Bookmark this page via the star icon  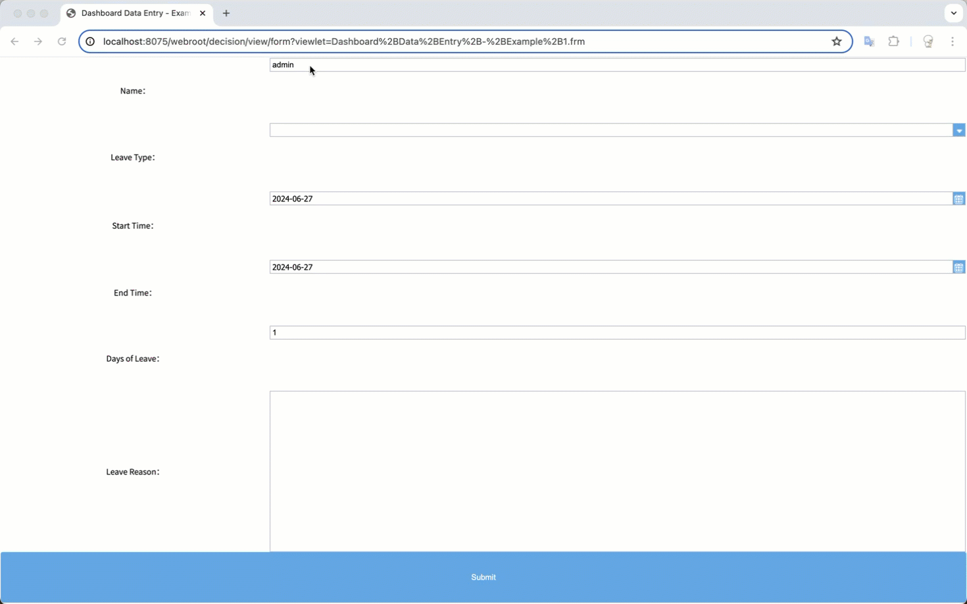click(837, 41)
